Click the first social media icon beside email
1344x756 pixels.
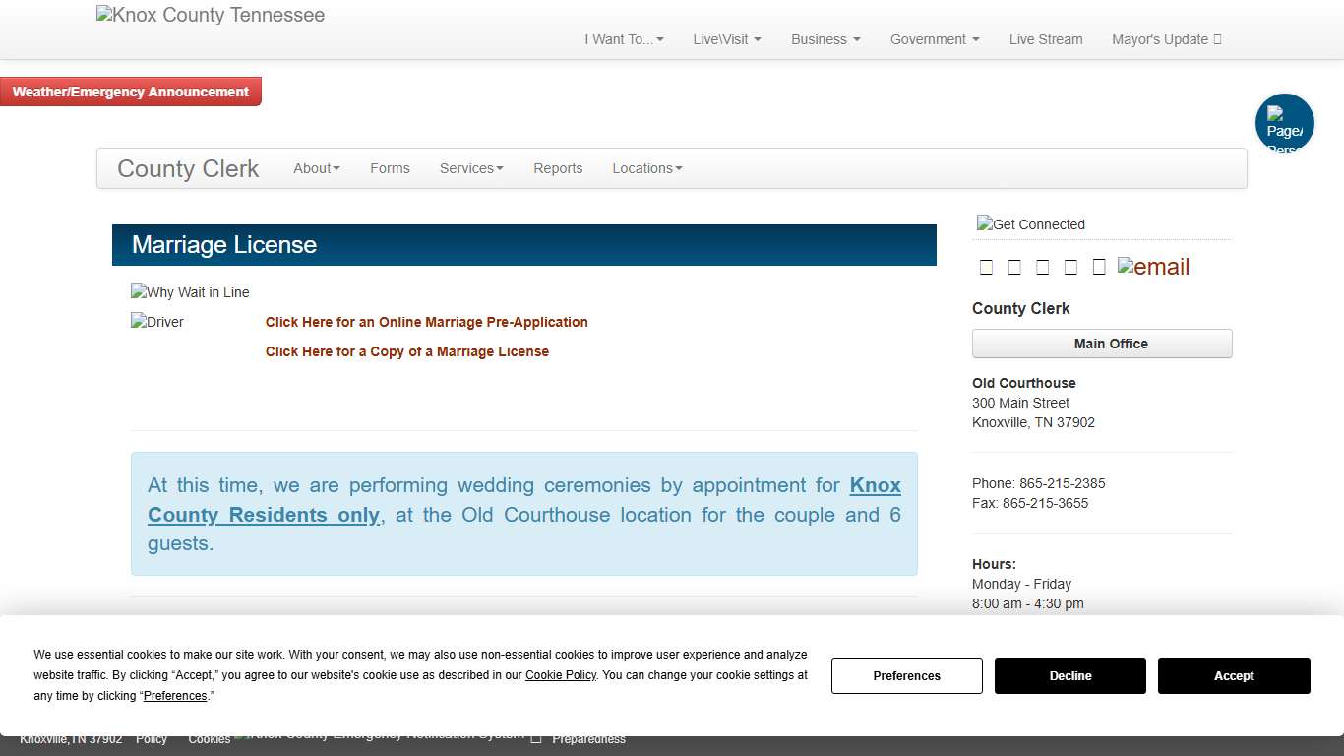[x=986, y=267]
